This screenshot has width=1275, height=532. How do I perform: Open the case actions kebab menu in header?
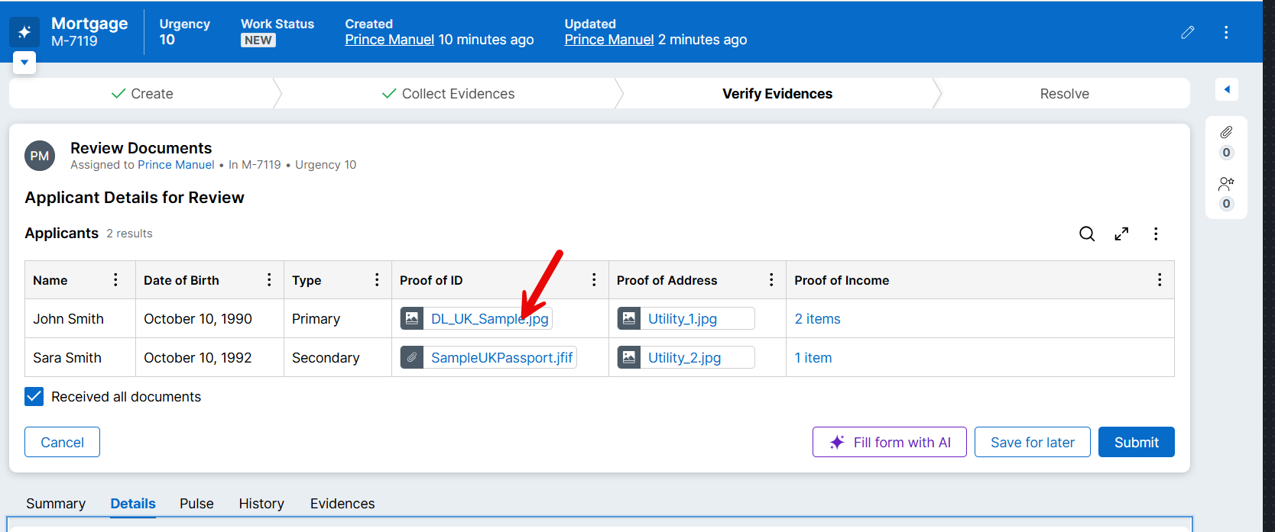1226,32
